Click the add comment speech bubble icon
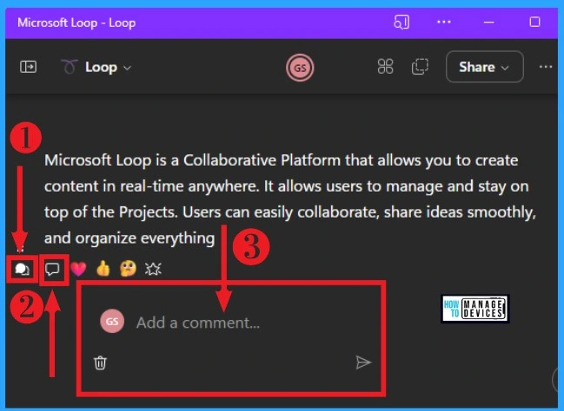 52,269
